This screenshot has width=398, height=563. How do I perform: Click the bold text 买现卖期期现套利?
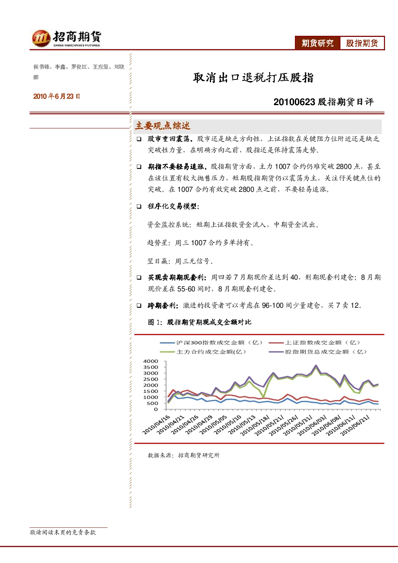click(x=177, y=277)
